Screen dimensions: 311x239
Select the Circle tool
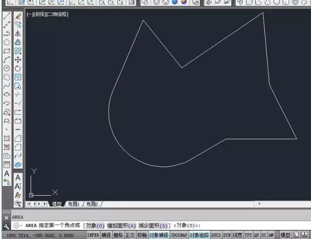click(7, 68)
